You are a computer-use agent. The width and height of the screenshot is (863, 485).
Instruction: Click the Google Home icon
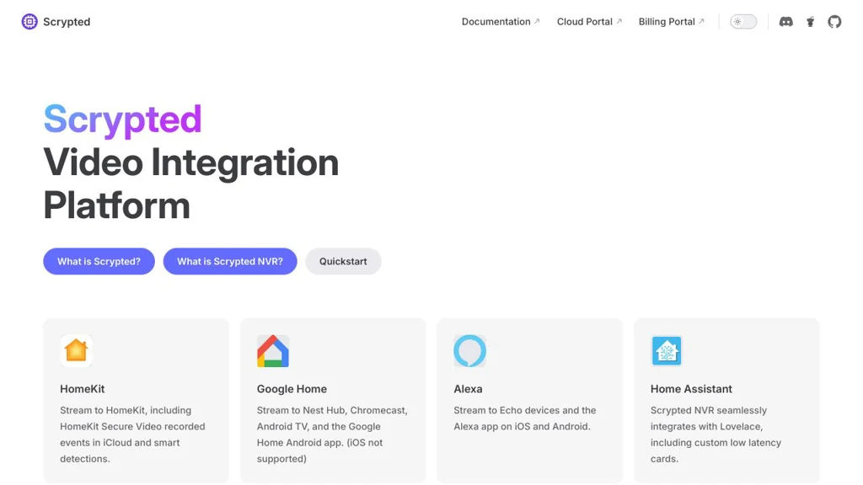(273, 351)
